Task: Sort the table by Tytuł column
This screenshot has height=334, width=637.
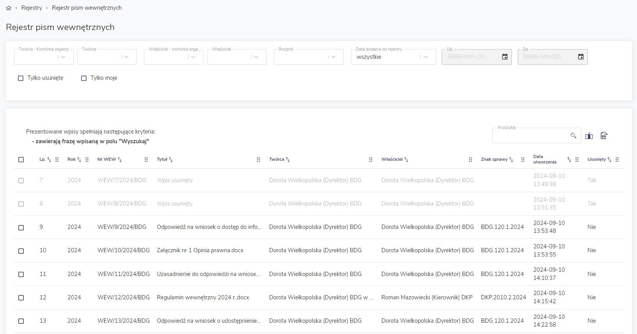Action: 171,160
